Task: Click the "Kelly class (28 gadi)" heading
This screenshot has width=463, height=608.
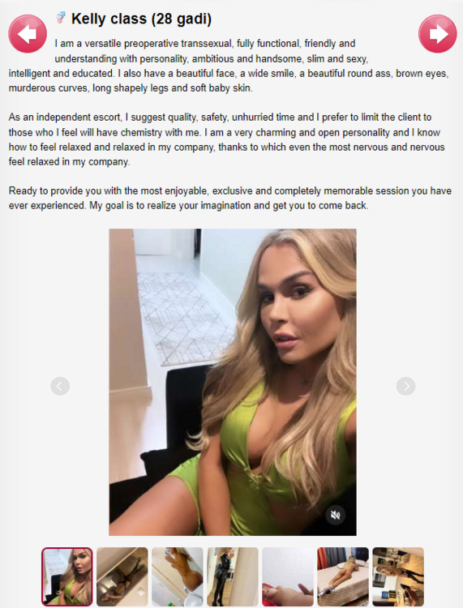Action: tap(142, 19)
